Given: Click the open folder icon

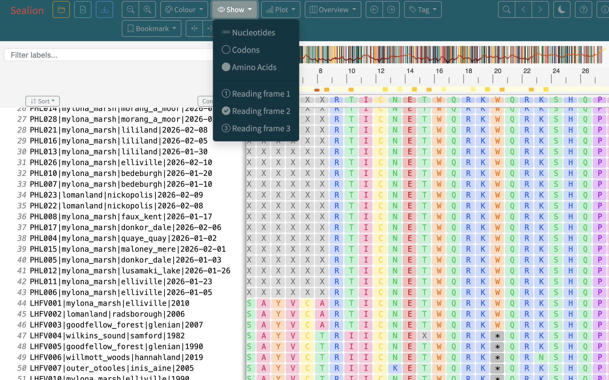Looking at the screenshot, I should click(61, 10).
